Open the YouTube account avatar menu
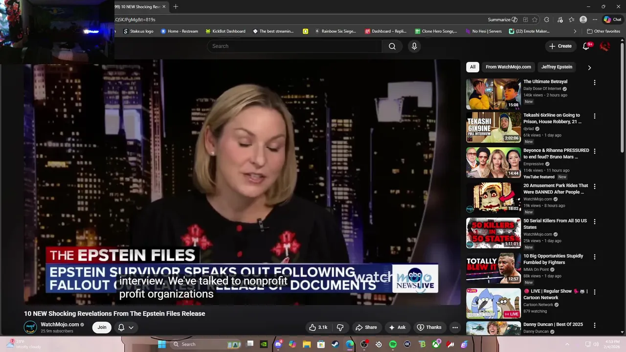 click(605, 46)
